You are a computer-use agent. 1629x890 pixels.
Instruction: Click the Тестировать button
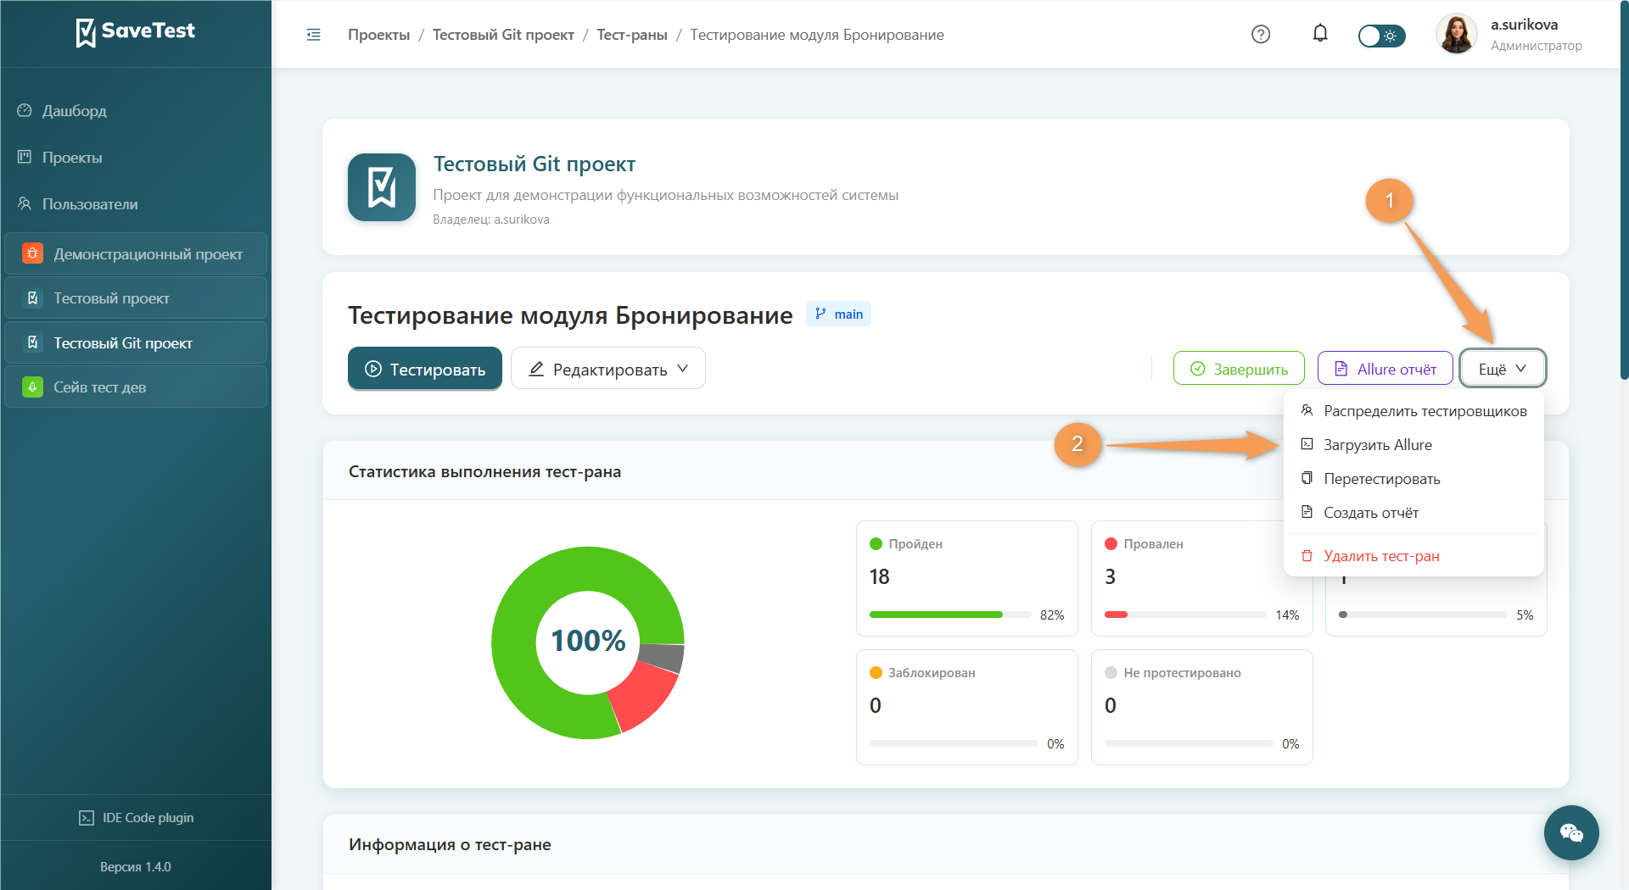425,369
